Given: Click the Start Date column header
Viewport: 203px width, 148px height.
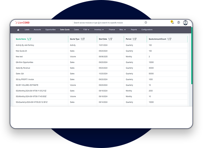Looking at the screenshot, I should [x=103, y=39].
